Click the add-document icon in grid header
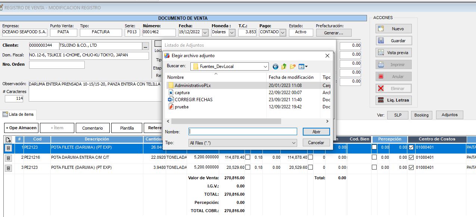 click(x=9, y=139)
